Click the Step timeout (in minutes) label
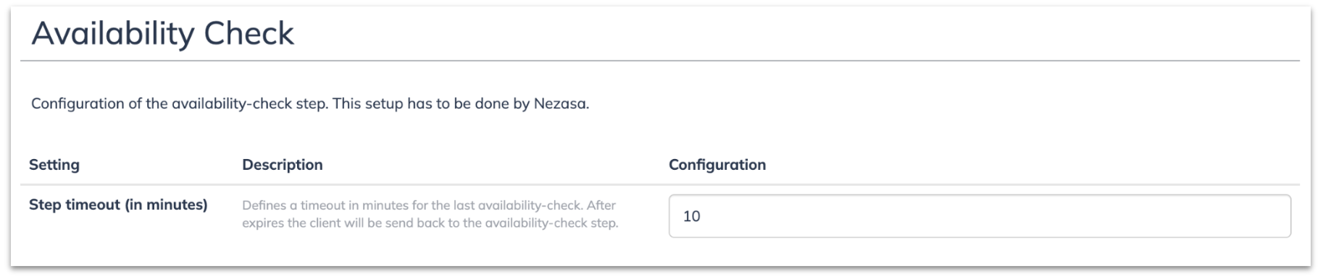1323x279 pixels. tap(118, 205)
